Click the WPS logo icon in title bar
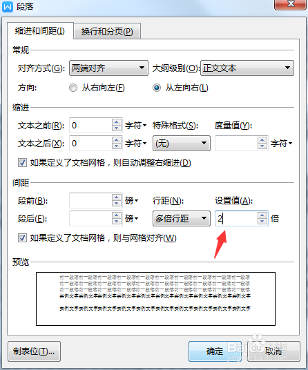308x370 pixels. (8, 6)
